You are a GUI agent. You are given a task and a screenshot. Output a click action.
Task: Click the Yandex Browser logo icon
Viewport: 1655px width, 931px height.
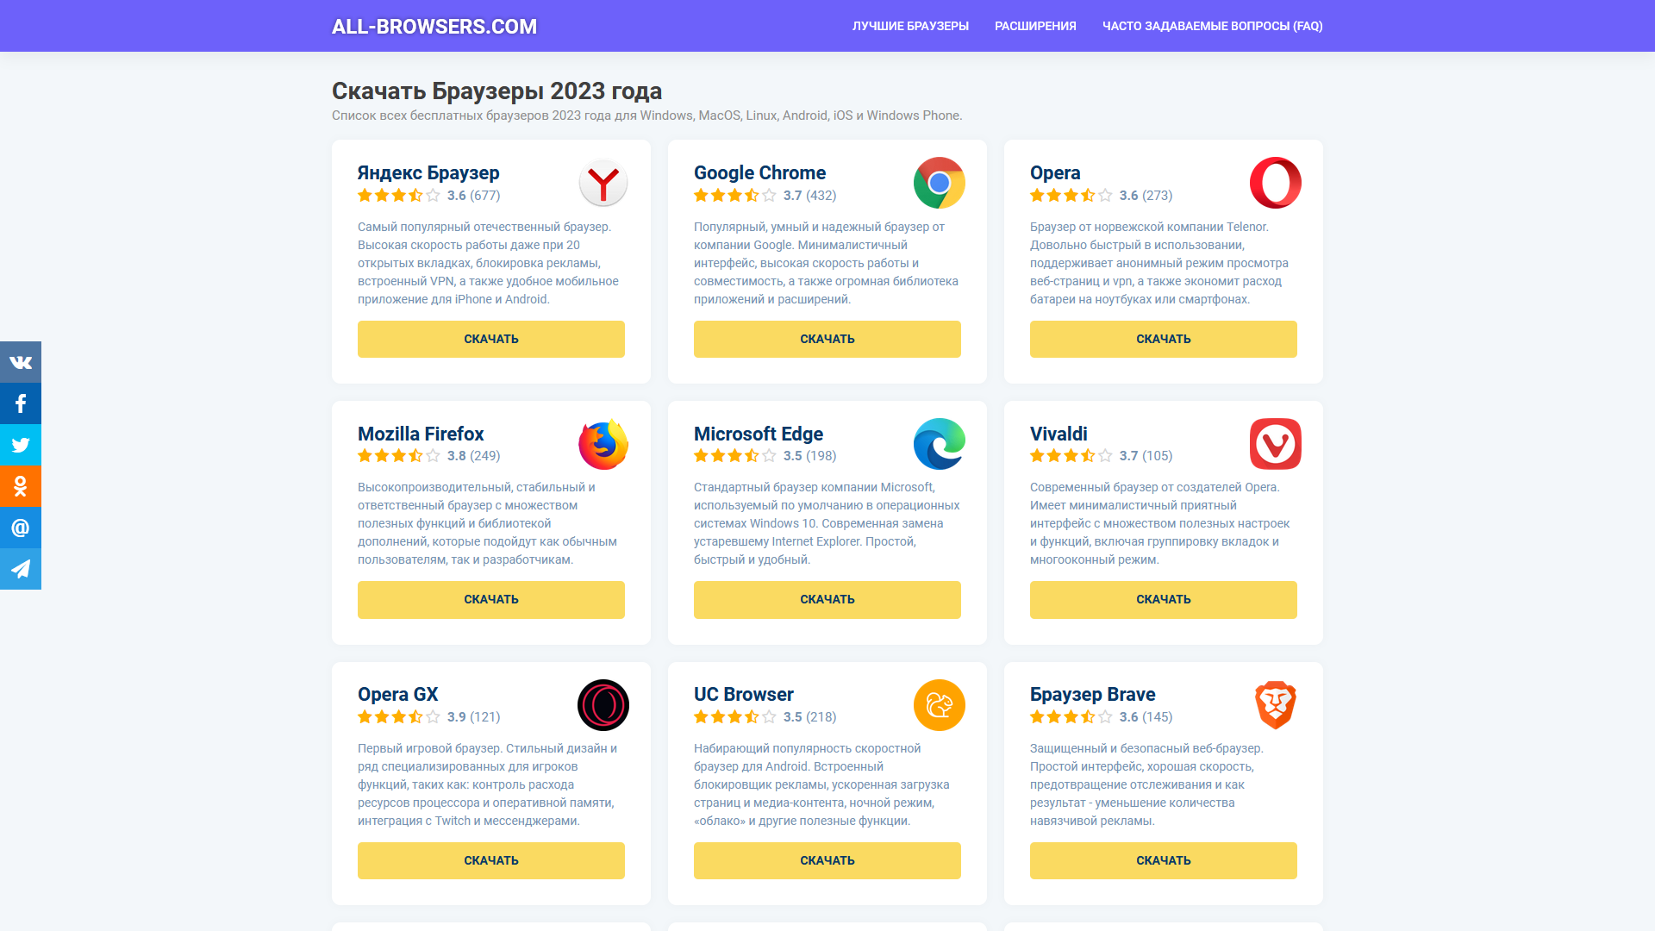pyautogui.click(x=603, y=183)
